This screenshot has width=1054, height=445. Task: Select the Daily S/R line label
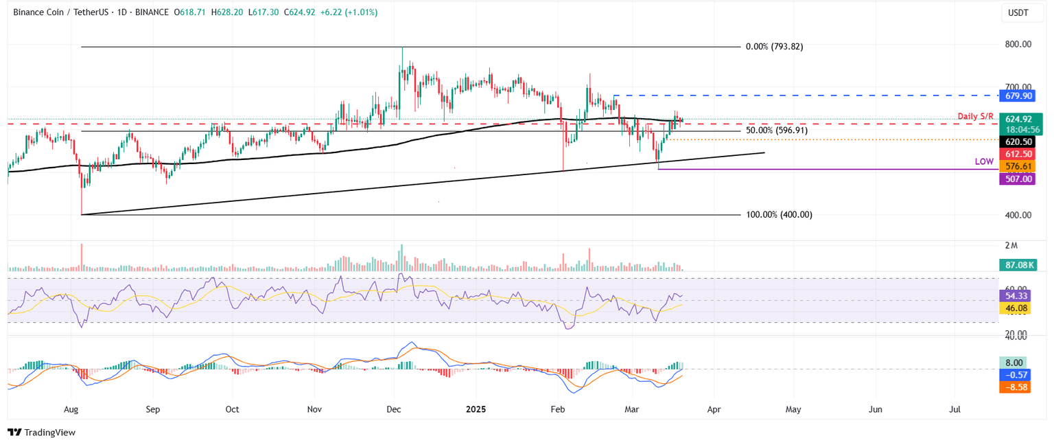975,117
